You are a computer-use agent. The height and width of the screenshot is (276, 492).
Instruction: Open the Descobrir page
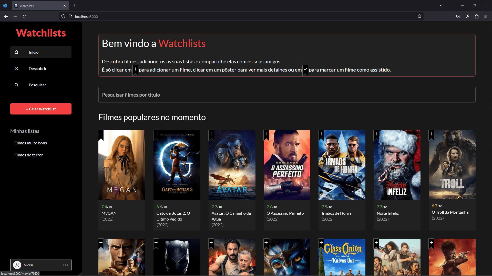click(41, 68)
